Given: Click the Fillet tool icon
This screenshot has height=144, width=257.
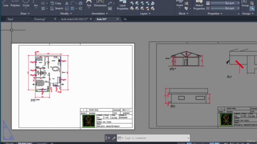Looking at the screenshot, I should click(72, 3).
